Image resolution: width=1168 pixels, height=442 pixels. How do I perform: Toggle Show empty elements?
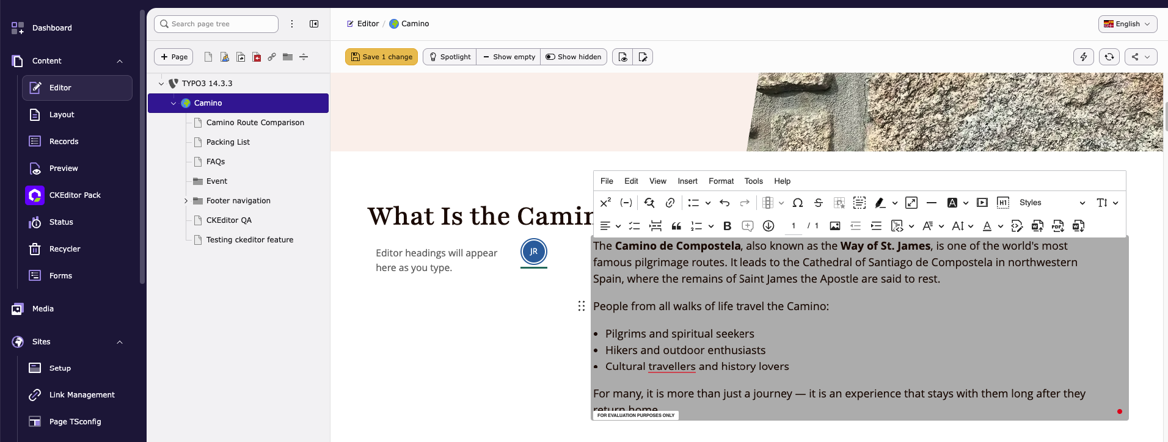point(509,57)
